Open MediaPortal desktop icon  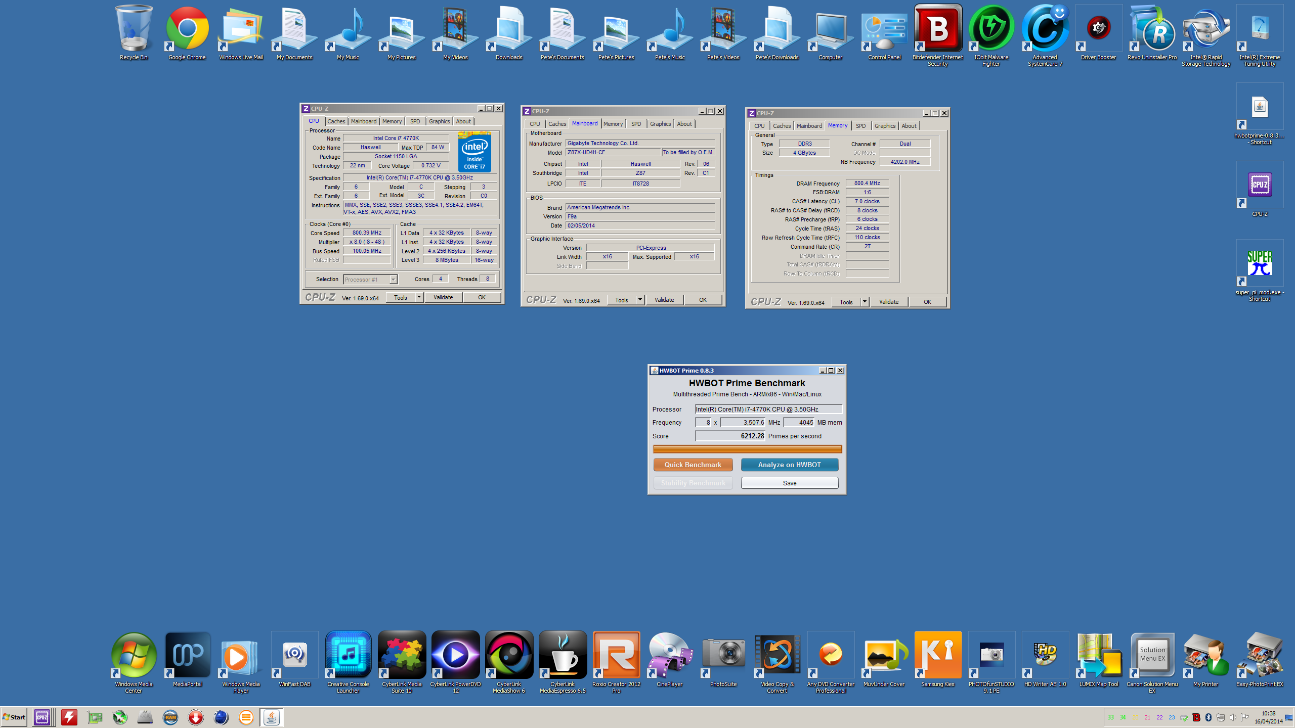(187, 660)
